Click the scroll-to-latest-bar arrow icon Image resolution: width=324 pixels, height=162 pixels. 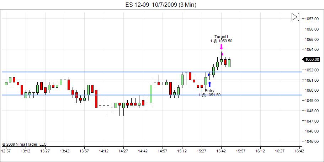[295, 17]
